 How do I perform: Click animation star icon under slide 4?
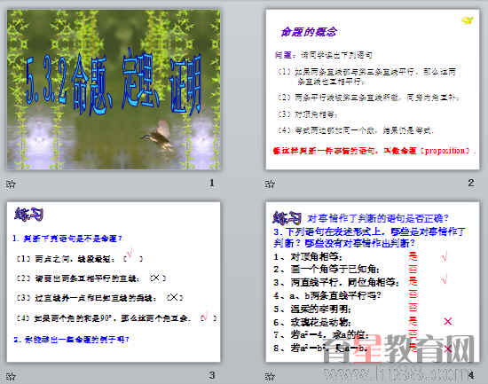[270, 377]
